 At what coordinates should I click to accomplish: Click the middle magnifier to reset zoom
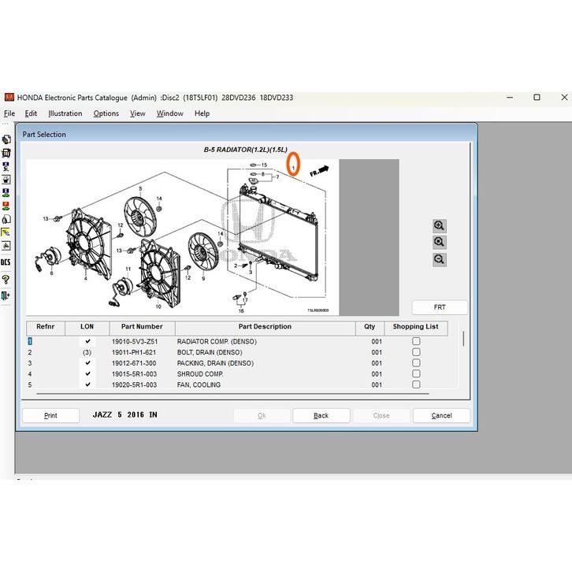click(x=439, y=243)
